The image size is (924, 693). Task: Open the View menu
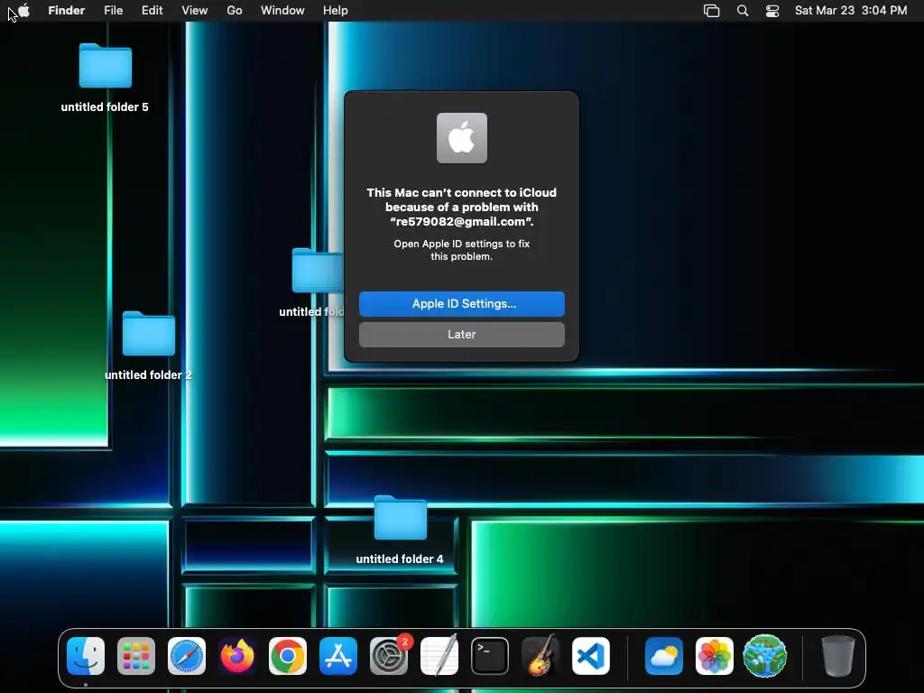[x=195, y=11]
